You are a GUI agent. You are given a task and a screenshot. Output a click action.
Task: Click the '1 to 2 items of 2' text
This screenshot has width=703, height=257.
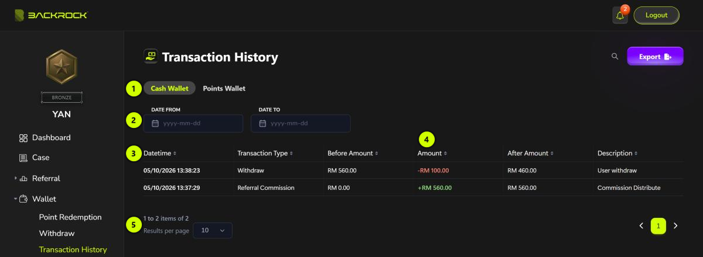[166, 218]
